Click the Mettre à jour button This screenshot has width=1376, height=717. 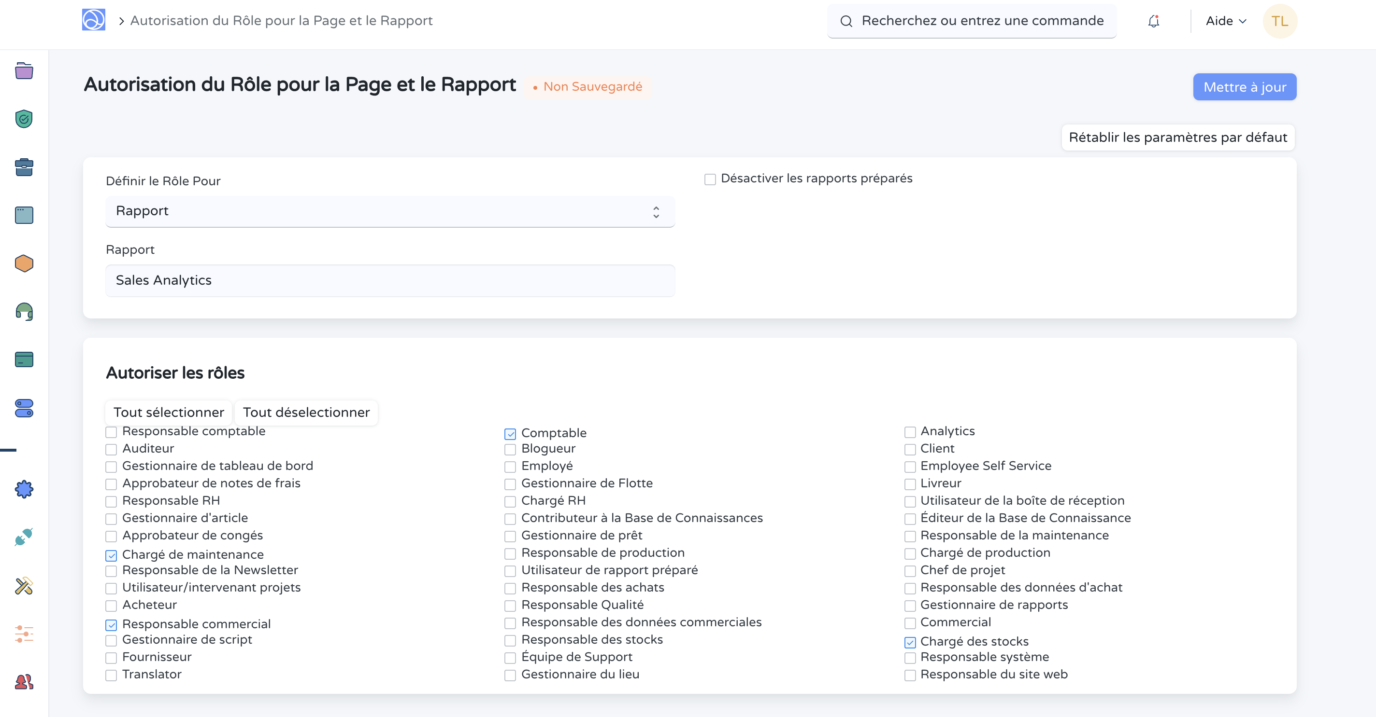tap(1245, 86)
